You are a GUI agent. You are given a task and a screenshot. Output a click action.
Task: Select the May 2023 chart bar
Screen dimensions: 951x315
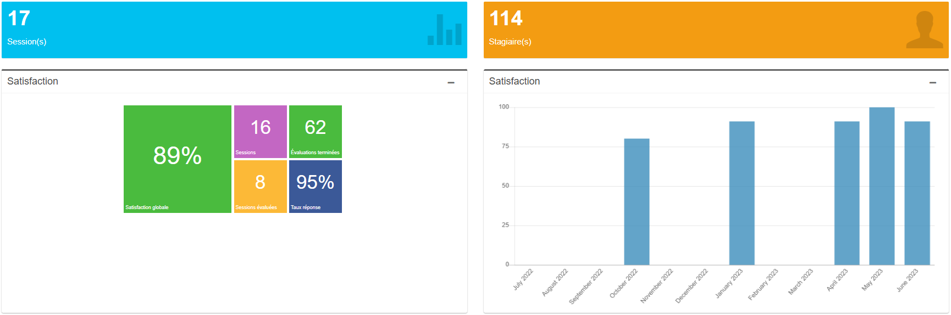click(882, 187)
